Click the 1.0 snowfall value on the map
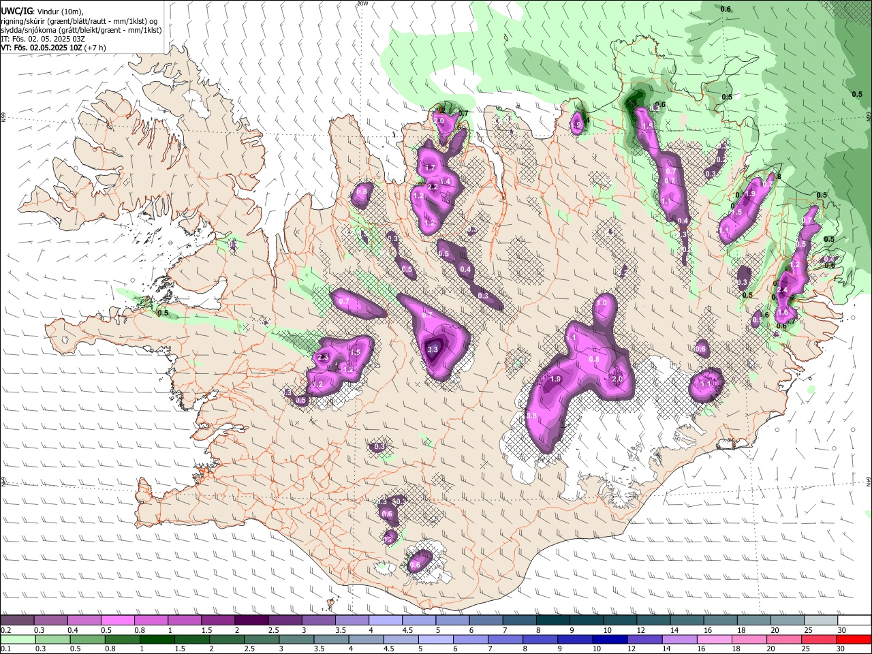Screen dimensions: 872x654 tap(602, 303)
